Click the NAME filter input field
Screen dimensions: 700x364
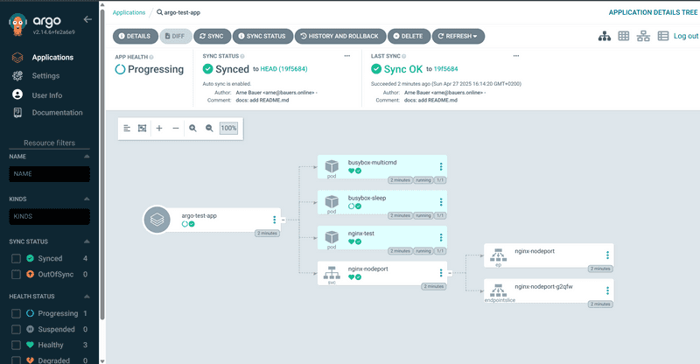coord(49,174)
